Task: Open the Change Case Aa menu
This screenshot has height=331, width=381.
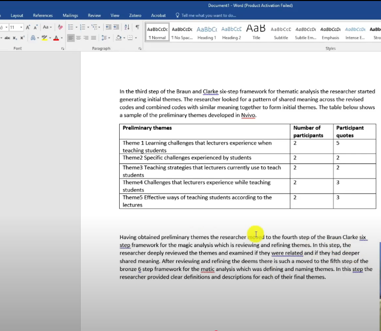Action: (47, 27)
